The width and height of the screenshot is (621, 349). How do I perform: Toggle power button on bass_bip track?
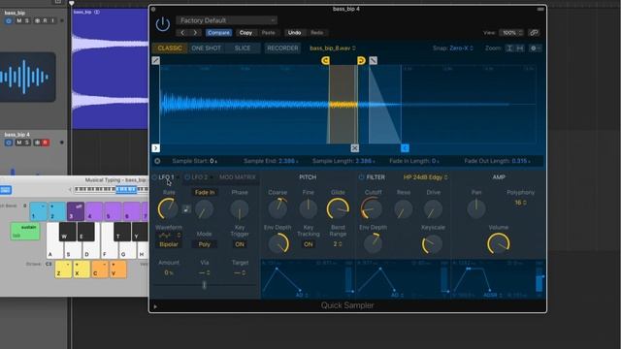9,20
